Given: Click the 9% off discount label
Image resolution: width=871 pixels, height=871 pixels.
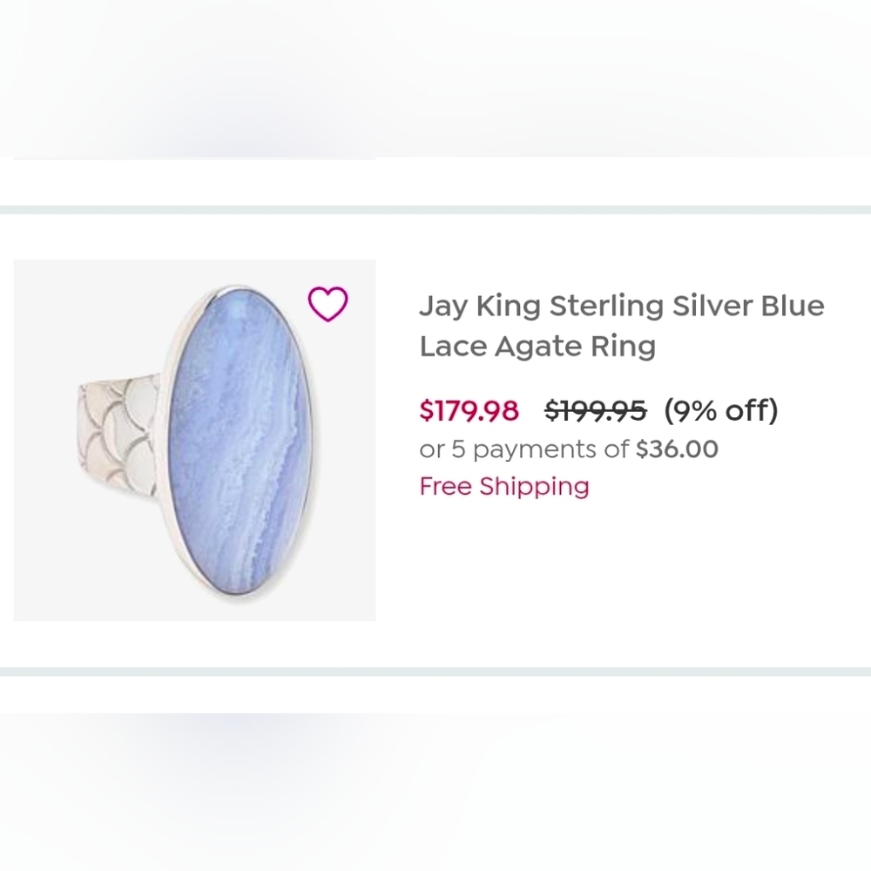Looking at the screenshot, I should pos(721,409).
